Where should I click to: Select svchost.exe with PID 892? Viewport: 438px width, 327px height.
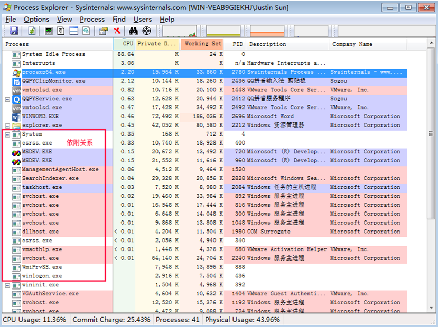point(204,196)
